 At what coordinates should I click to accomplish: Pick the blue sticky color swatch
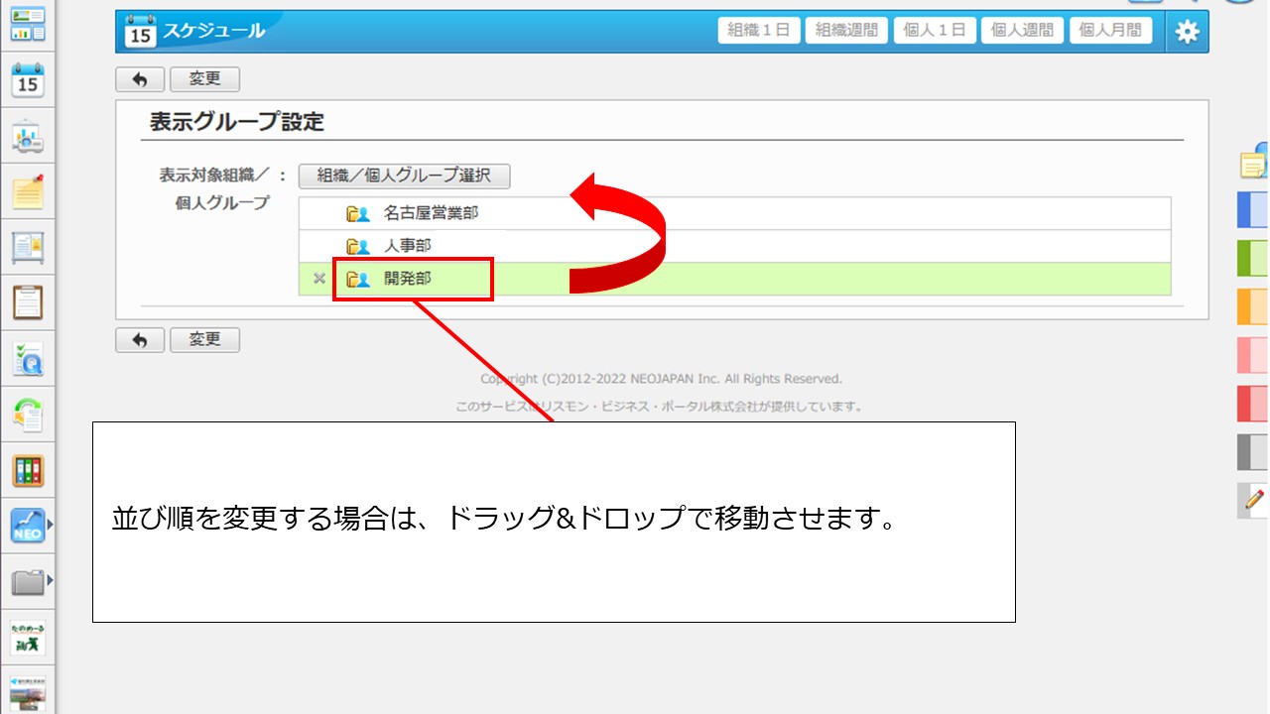coord(1253,210)
